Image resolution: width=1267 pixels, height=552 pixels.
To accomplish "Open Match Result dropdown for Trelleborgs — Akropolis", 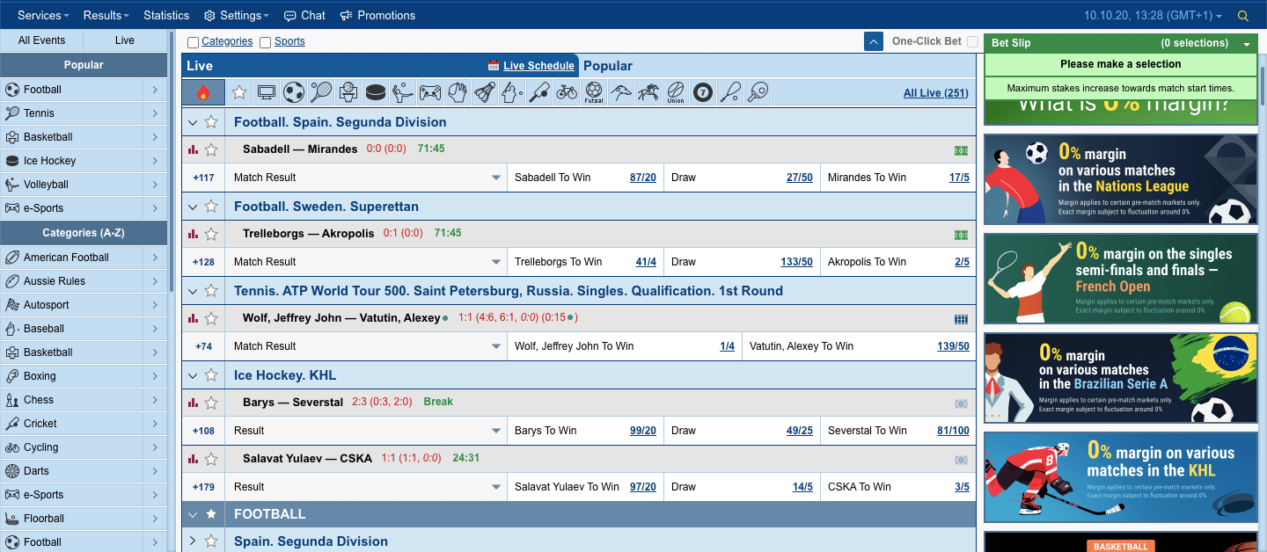I will (x=496, y=262).
